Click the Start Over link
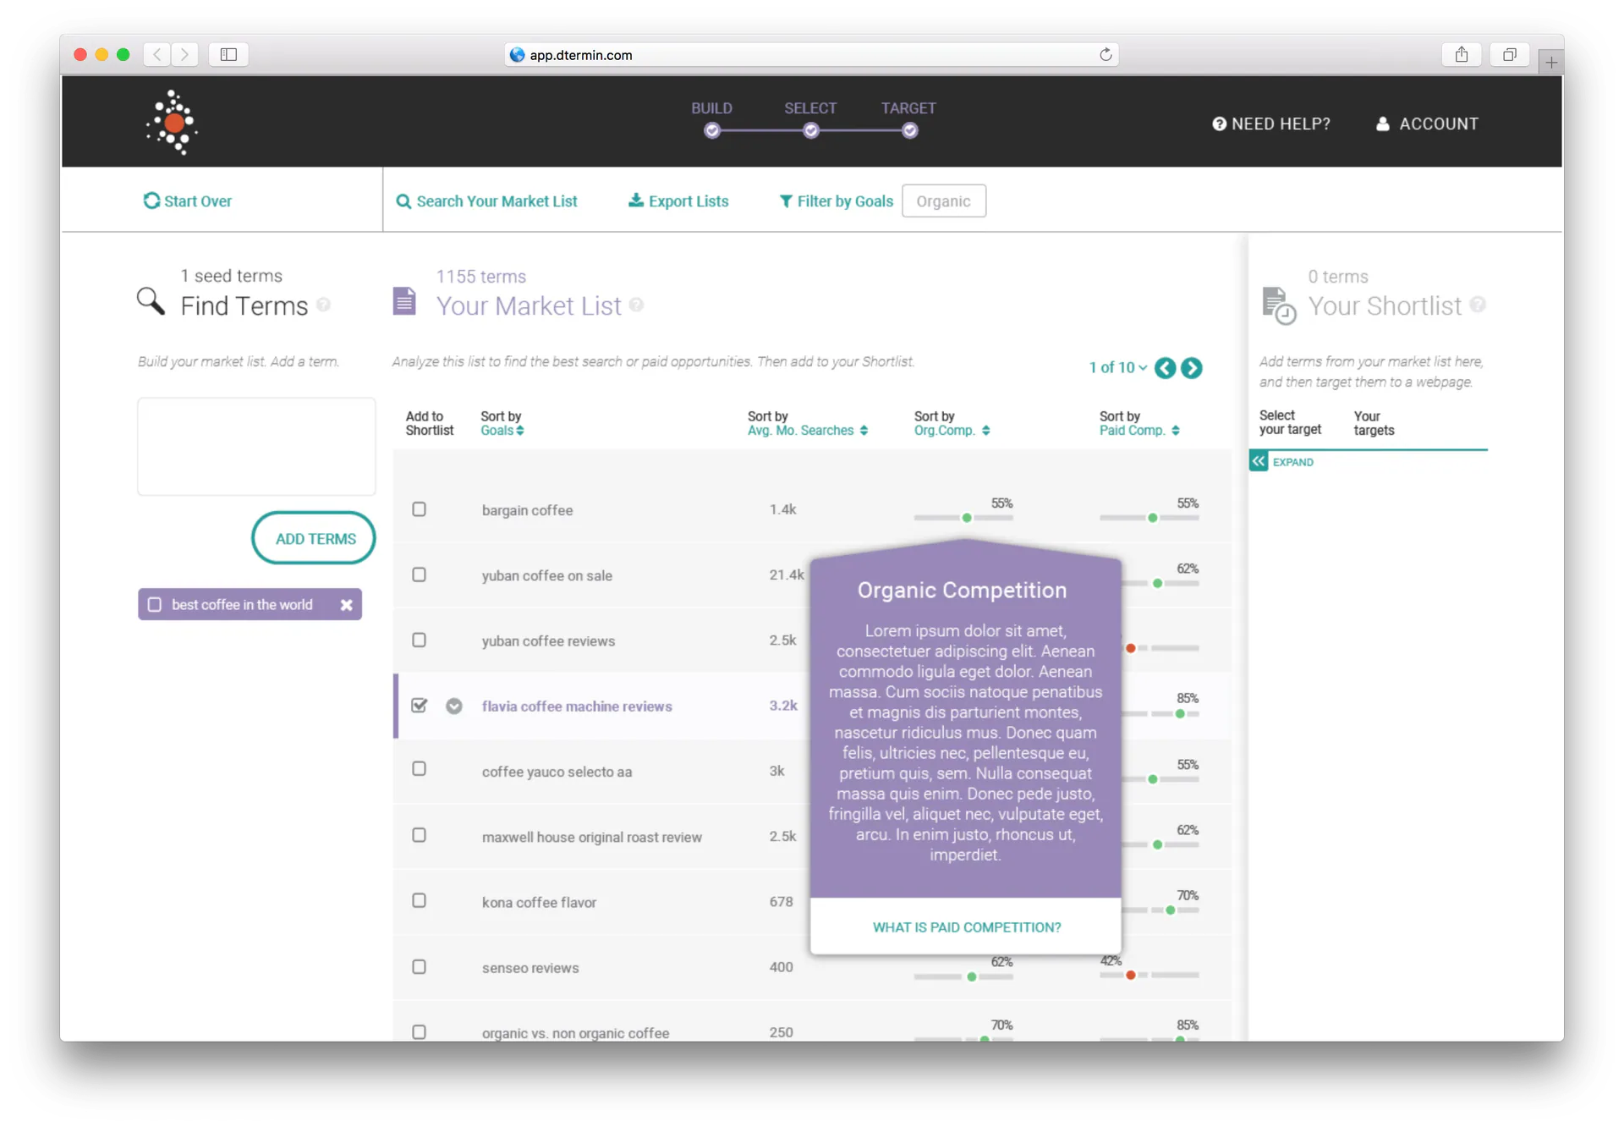The width and height of the screenshot is (1624, 1127). [x=188, y=201]
